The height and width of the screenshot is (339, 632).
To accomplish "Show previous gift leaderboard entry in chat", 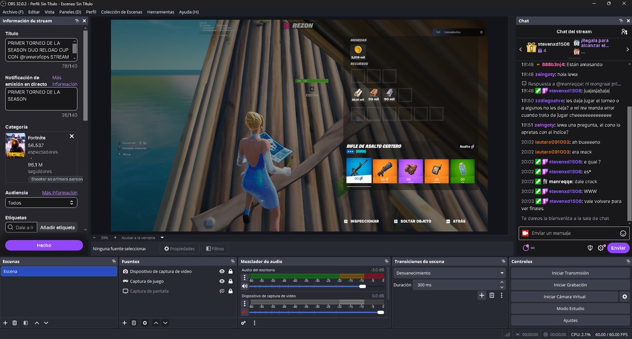I will [x=521, y=49].
